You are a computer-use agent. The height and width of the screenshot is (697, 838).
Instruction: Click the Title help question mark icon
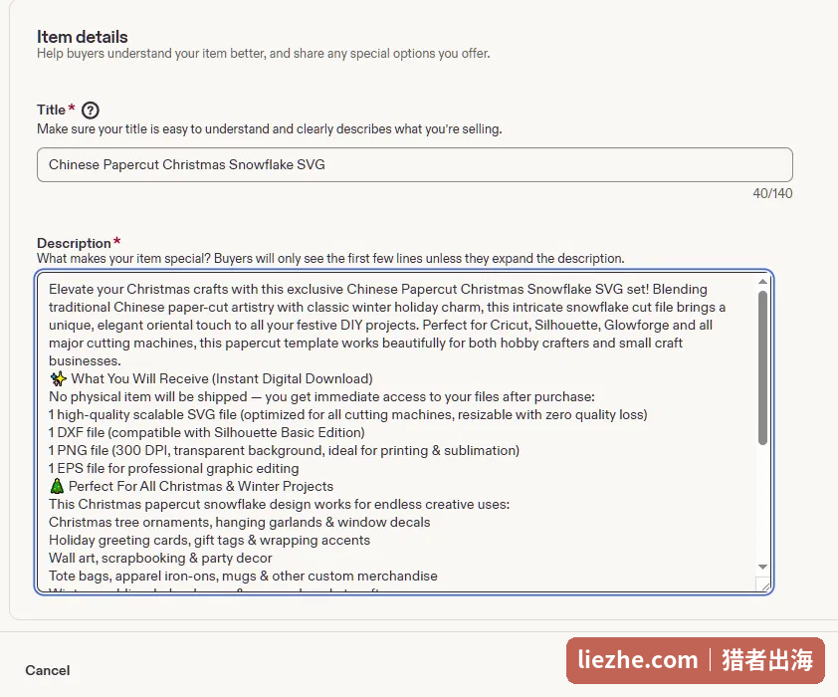tap(91, 111)
